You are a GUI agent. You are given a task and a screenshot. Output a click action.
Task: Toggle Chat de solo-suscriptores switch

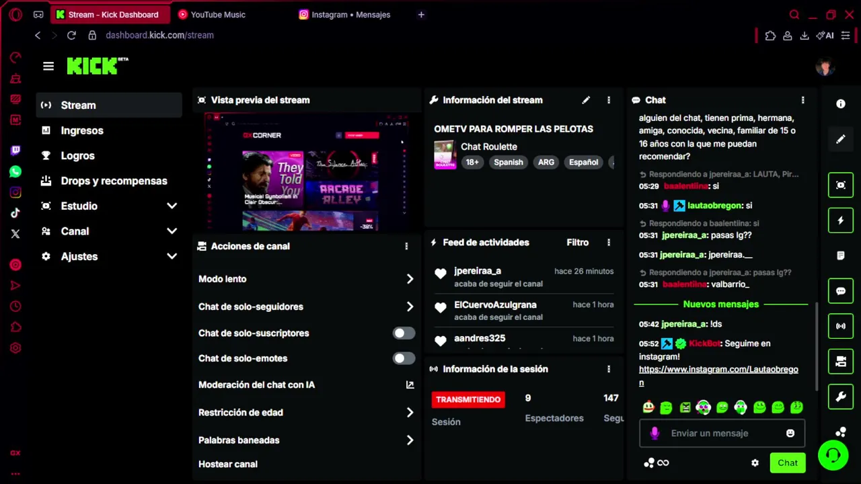tap(404, 333)
